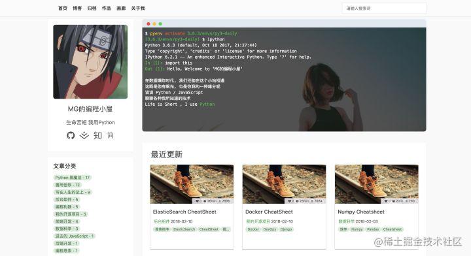
Task: Open the Docker CheatSheet thumbnail
Action: (x=284, y=184)
